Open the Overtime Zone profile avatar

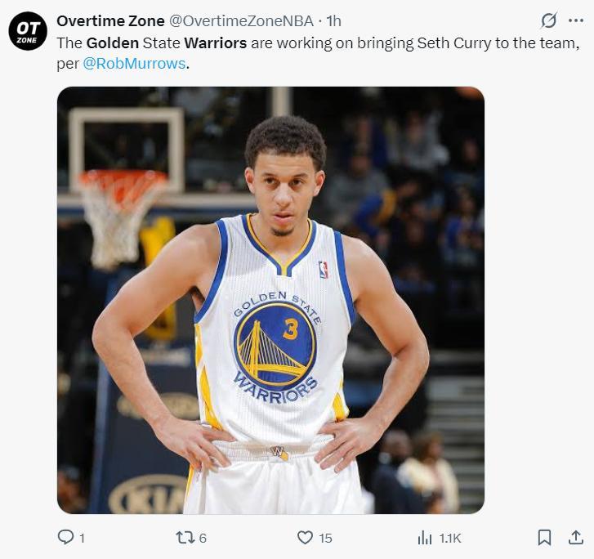[x=28, y=31]
